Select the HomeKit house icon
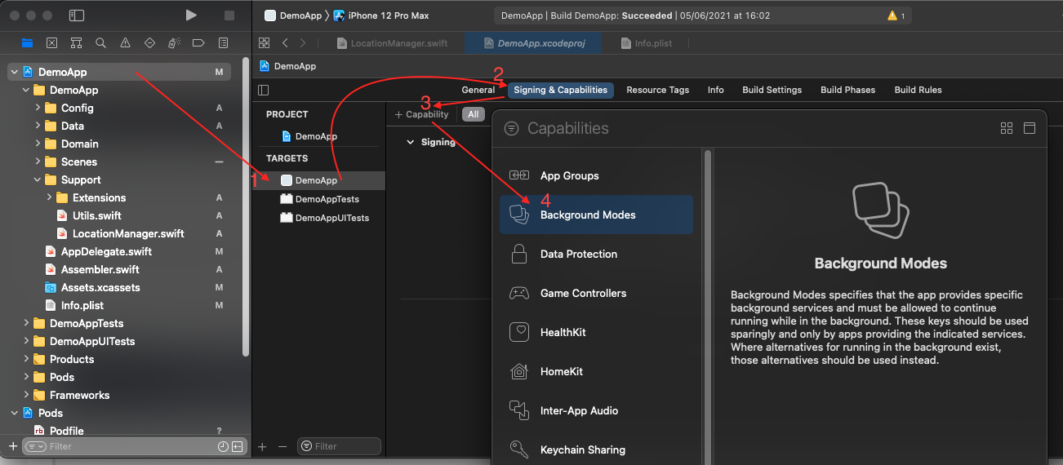 pyautogui.click(x=518, y=371)
